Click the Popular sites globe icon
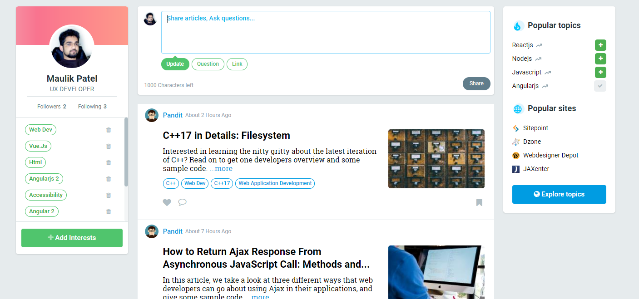 pyautogui.click(x=518, y=109)
